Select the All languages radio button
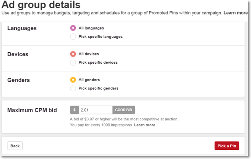Viewport: 251px width, 159px height. 73,28
